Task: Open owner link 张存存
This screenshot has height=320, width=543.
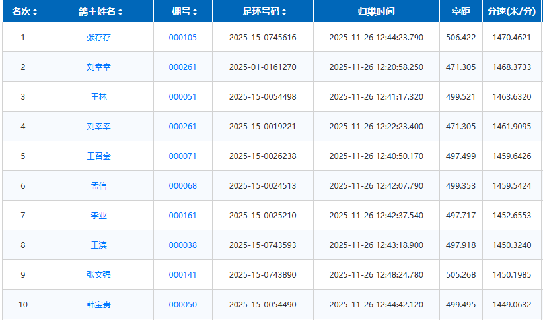Action: pos(98,38)
